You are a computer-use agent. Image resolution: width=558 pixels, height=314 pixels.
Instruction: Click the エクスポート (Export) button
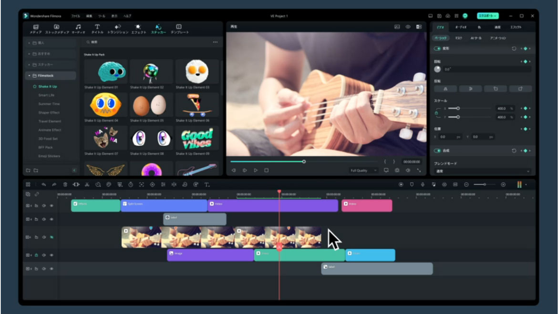[487, 16]
